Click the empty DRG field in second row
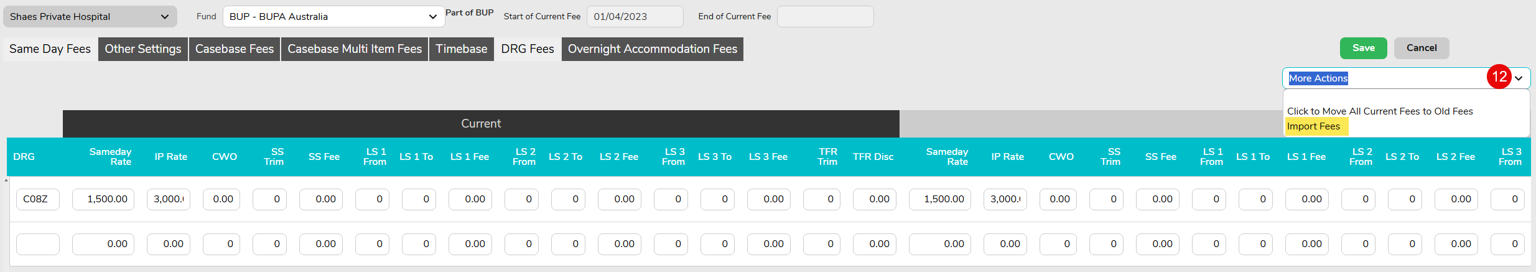The image size is (1536, 272). click(x=38, y=244)
